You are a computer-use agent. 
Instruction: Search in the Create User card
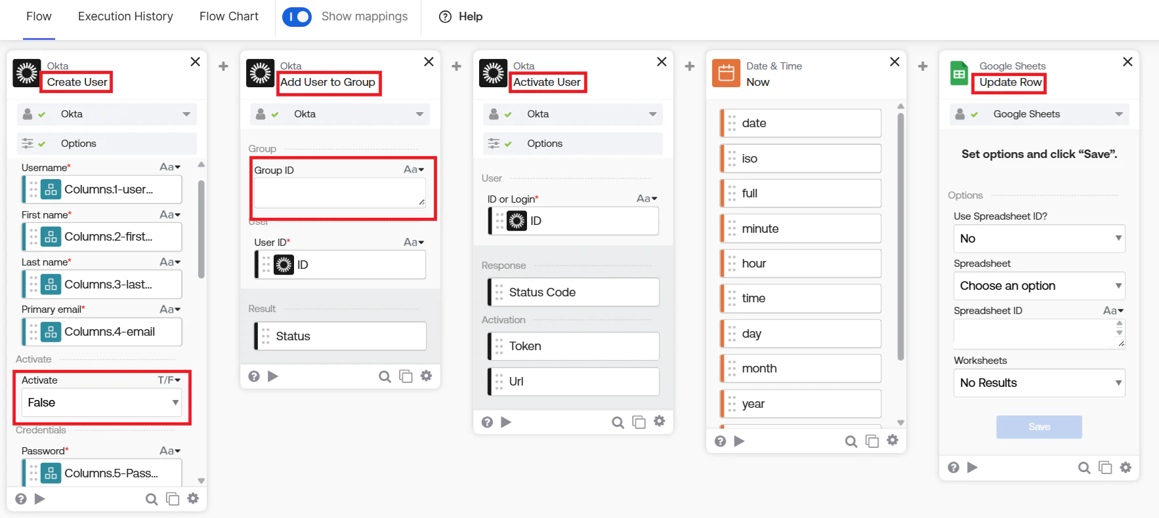coord(152,500)
